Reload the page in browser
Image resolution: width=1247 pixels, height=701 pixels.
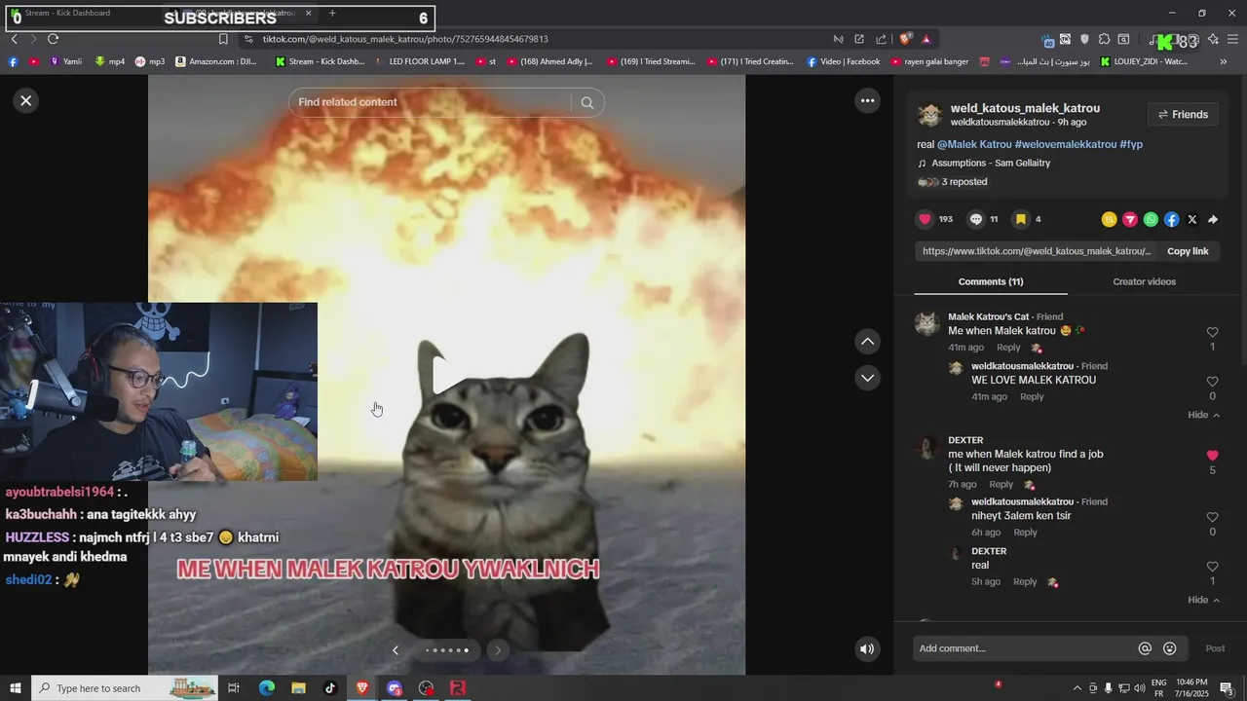pyautogui.click(x=53, y=39)
